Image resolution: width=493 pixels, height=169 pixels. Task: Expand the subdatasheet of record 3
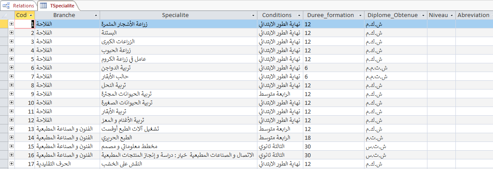pos(12,41)
